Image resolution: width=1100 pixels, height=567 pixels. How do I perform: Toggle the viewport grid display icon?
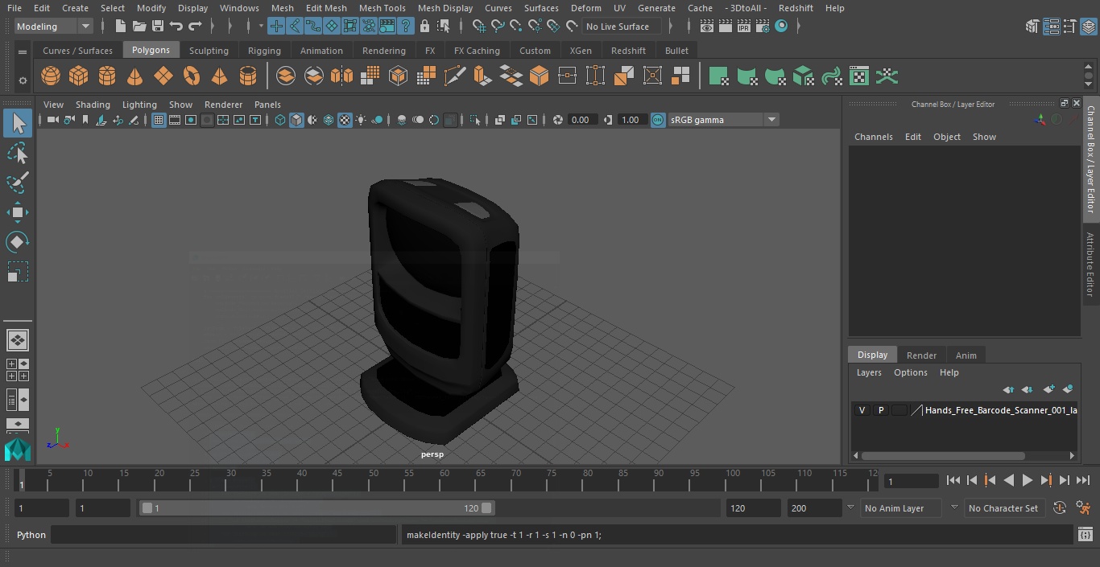[159, 120]
